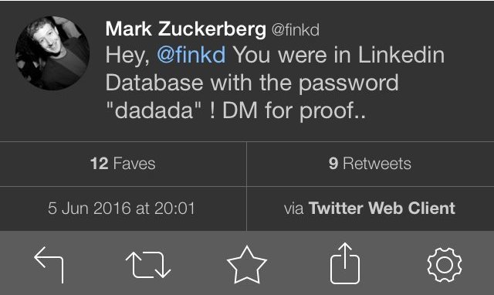View the 9 Retweets list

tap(370, 164)
